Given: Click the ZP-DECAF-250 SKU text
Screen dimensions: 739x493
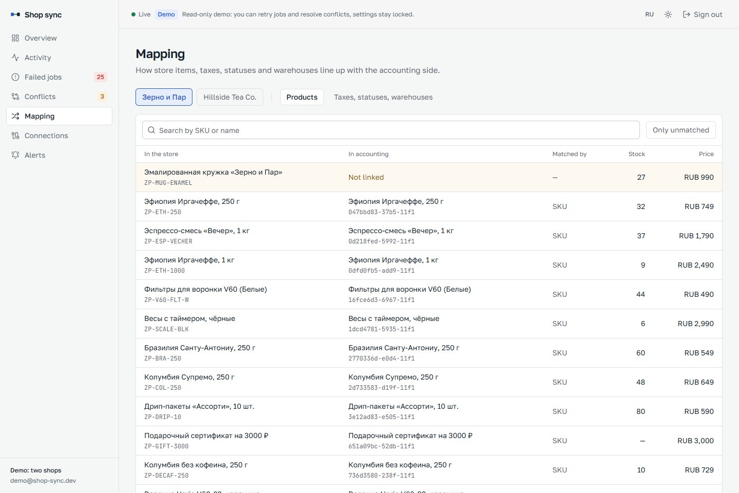Looking at the screenshot, I should click(x=166, y=476).
